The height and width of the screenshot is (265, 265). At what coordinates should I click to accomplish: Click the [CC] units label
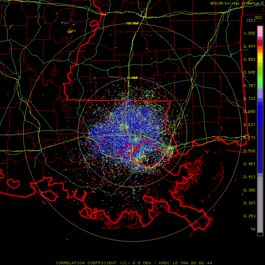point(251,20)
